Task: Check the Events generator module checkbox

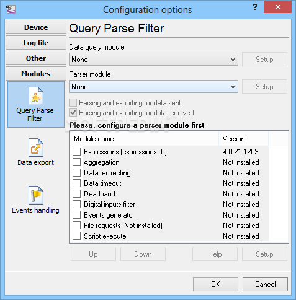Action: [76, 215]
